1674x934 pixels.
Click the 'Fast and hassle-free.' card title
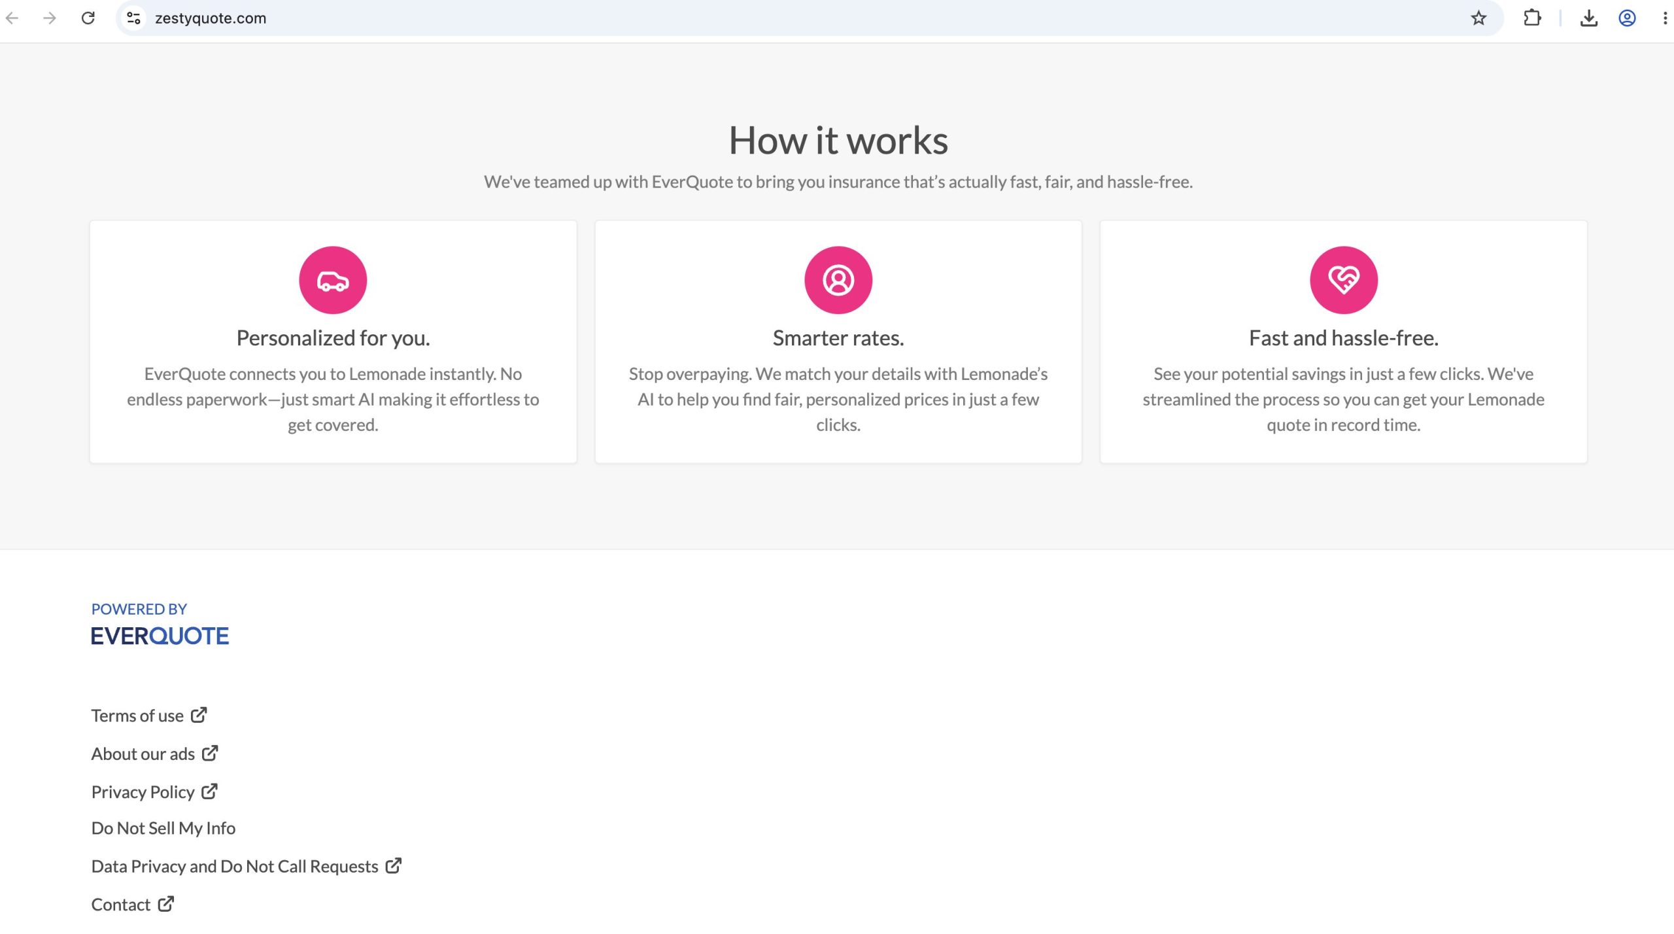tap(1344, 338)
